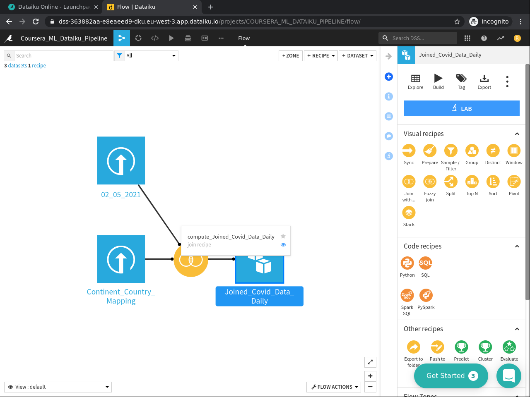Select the 02_05_2021 dataset node
Screen dimensions: 530x397
click(x=121, y=160)
